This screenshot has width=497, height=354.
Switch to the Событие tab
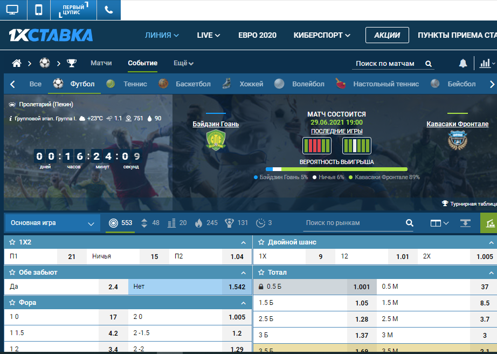pyautogui.click(x=143, y=63)
